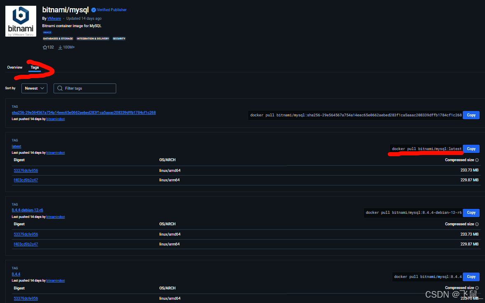Select the Tags tab
This screenshot has height=303, width=485.
click(x=35, y=67)
